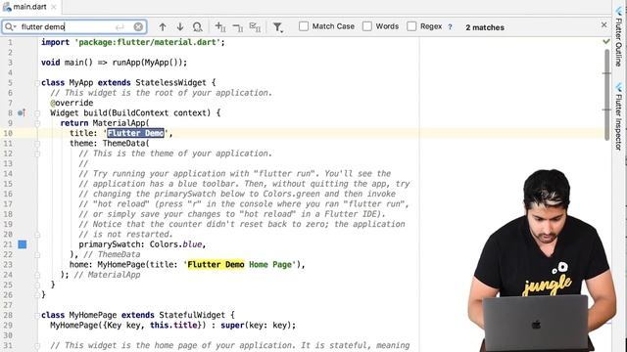Click the '2 matches' result count
Screen dimensions: 627x352
485,27
